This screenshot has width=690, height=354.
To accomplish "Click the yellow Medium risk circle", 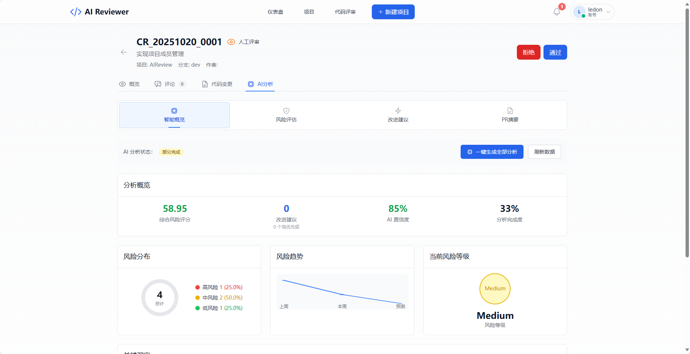I will click(495, 289).
